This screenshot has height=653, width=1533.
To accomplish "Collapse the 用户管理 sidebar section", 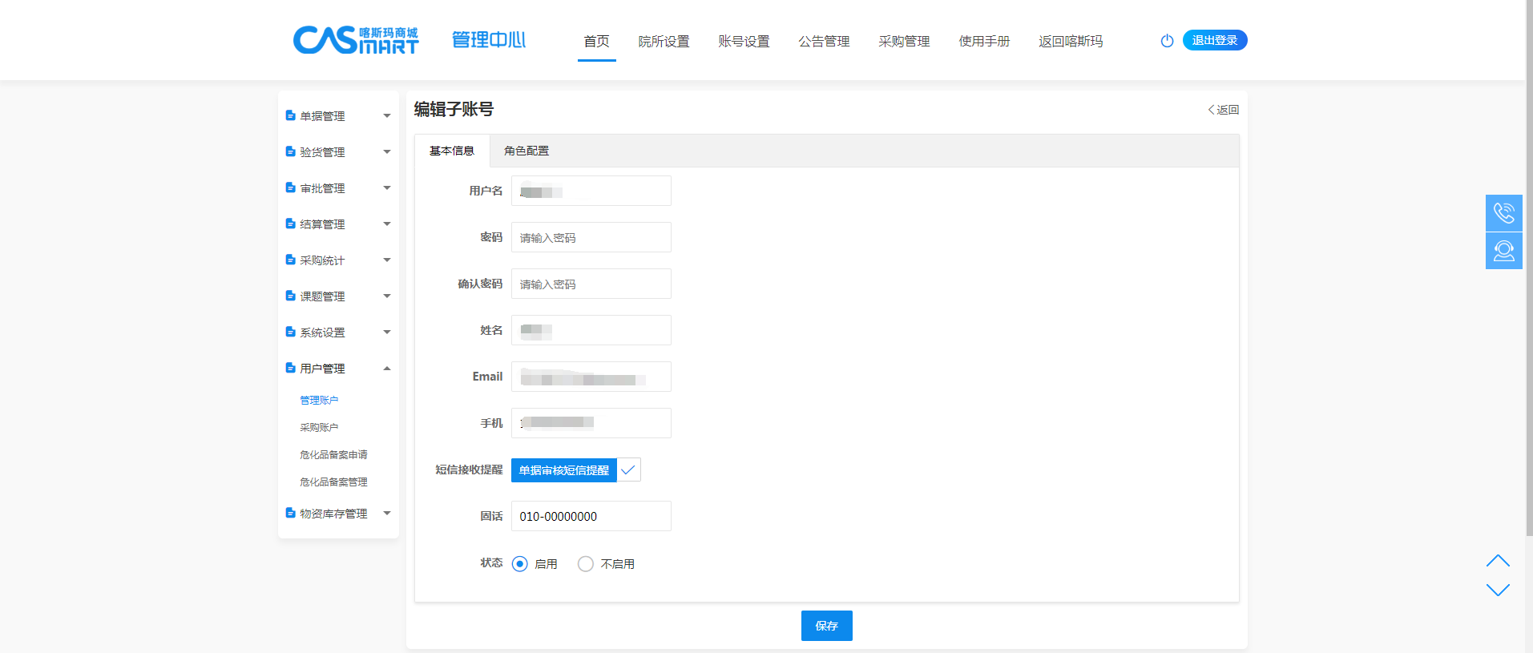I will (x=386, y=369).
